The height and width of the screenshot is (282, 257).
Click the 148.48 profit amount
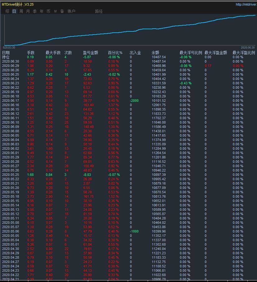88,127
